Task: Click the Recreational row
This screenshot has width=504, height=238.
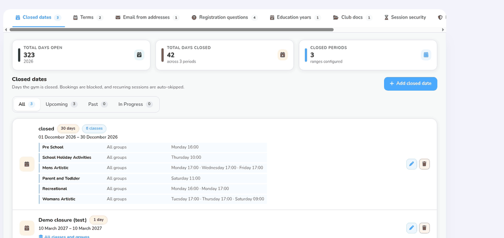Action: coord(153,189)
